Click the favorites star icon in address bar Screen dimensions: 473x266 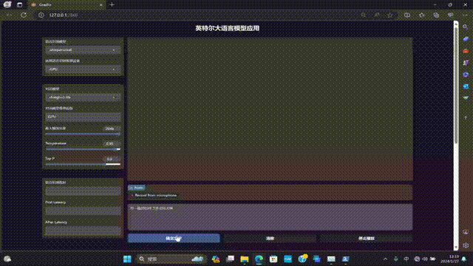coord(390,15)
